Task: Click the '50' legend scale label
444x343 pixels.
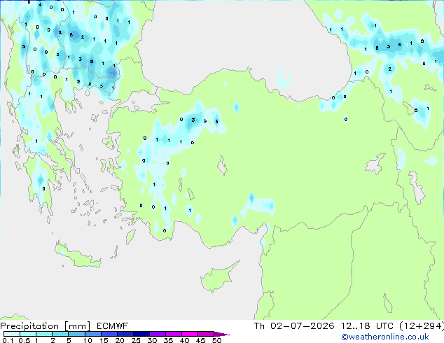Action: point(216,340)
